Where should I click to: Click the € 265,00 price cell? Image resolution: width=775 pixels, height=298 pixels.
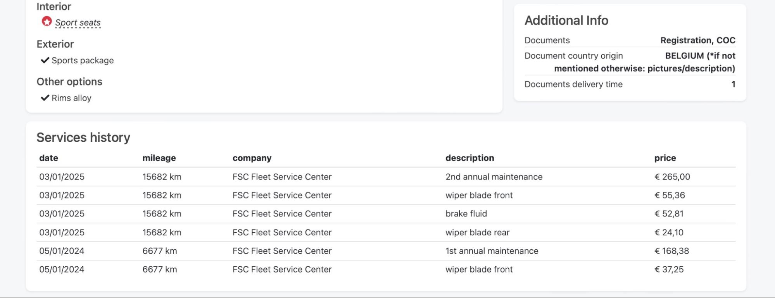coord(672,177)
